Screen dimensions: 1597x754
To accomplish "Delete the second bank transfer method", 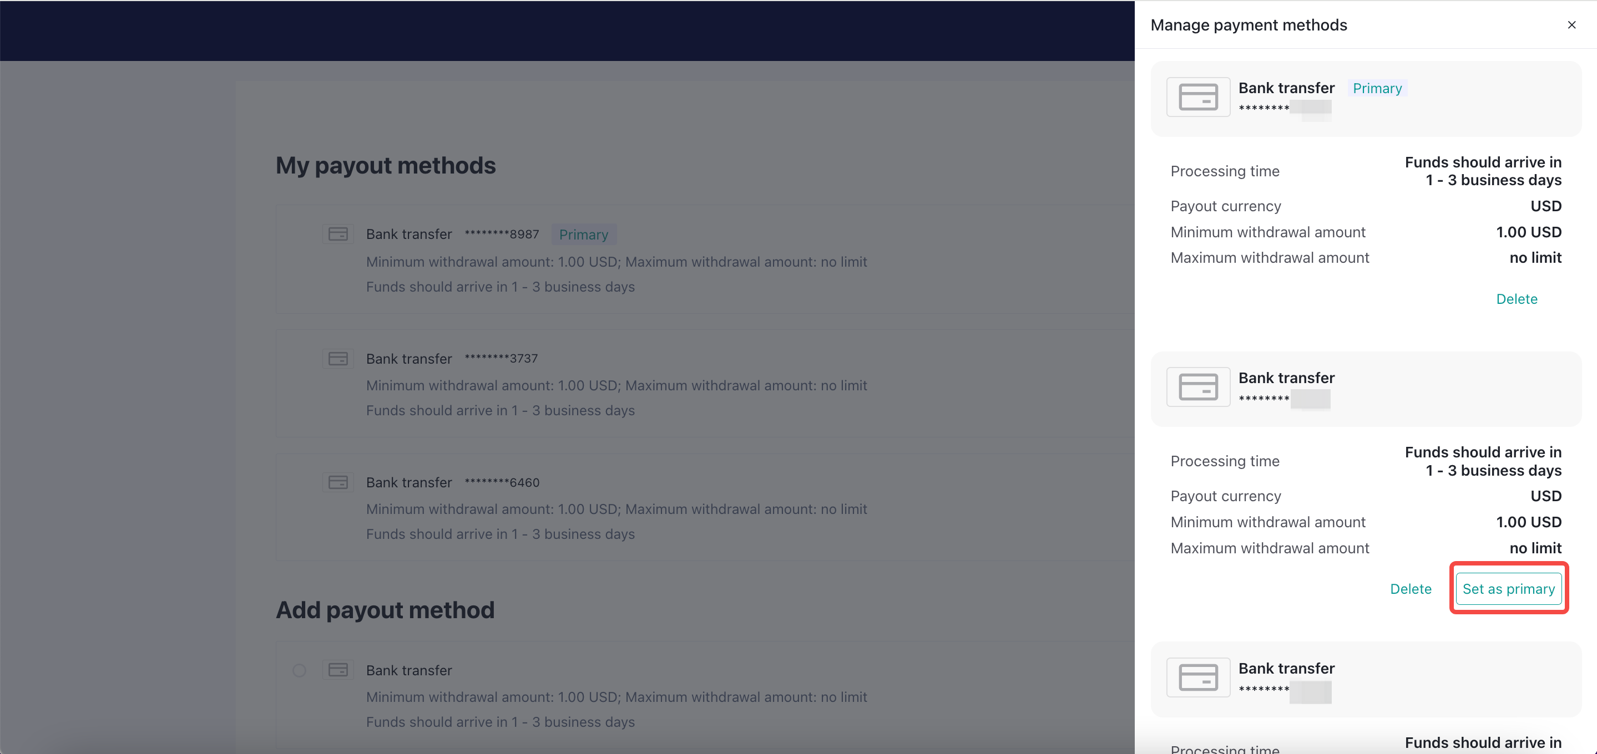I will [1411, 589].
